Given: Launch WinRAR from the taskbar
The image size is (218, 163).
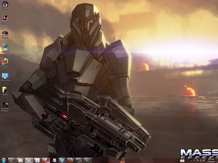Looking at the screenshot, I should click(88, 160).
